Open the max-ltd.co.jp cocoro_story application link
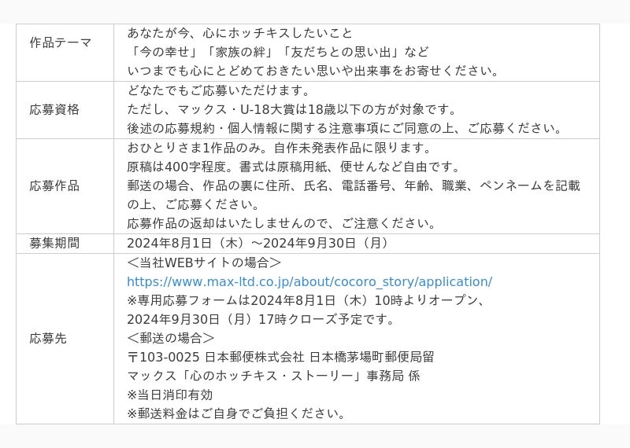 coord(309,281)
